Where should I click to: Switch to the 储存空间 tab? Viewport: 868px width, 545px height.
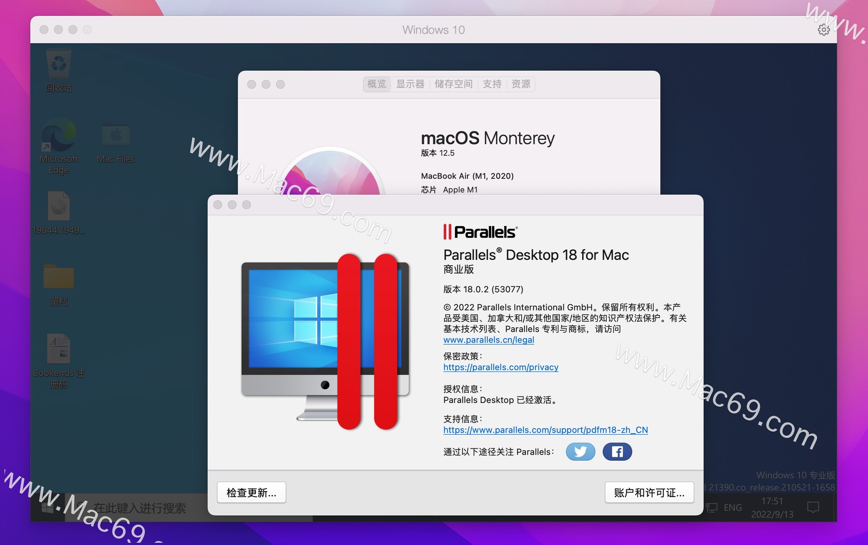[x=453, y=84]
